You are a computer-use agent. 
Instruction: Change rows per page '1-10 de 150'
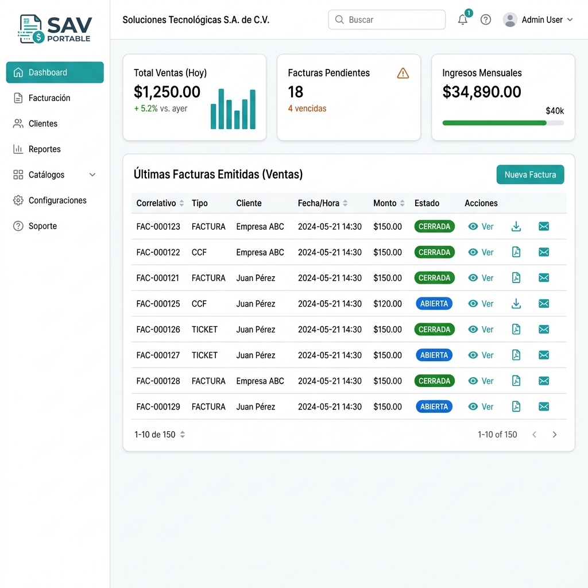[x=160, y=435]
